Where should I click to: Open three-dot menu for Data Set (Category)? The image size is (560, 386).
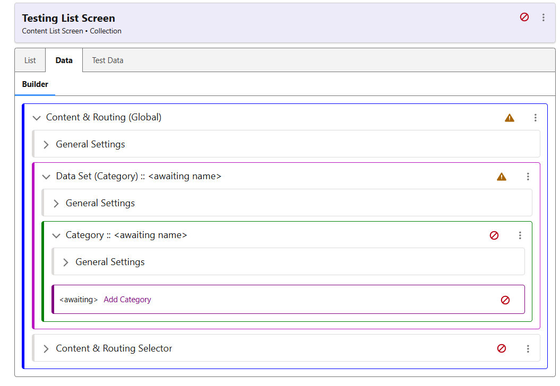pos(528,177)
